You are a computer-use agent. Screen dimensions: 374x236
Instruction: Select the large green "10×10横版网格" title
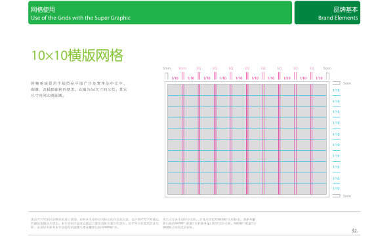(77, 55)
